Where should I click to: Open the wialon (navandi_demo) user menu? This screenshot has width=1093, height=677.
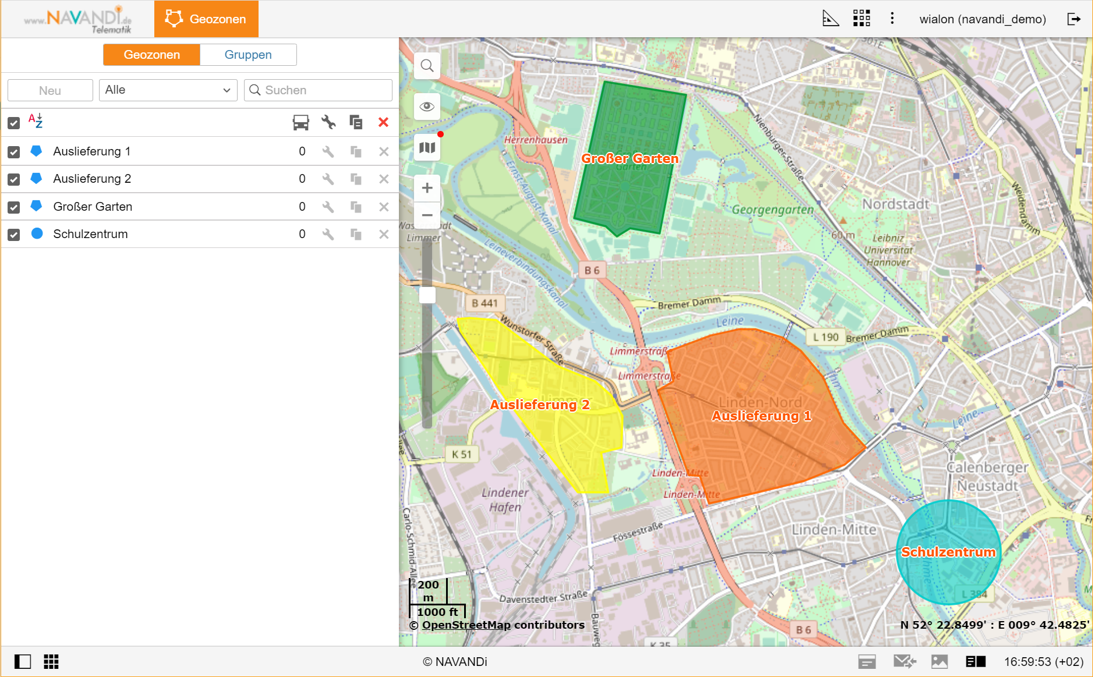click(982, 19)
